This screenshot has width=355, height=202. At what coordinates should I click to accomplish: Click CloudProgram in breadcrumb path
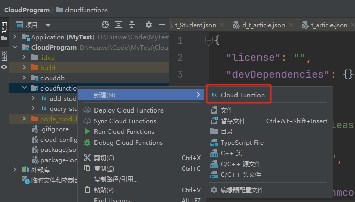tap(27, 10)
